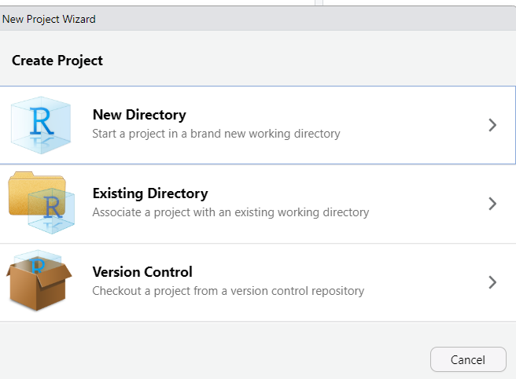
Task: Click empty header area right of Create Project
Action: coord(315,61)
